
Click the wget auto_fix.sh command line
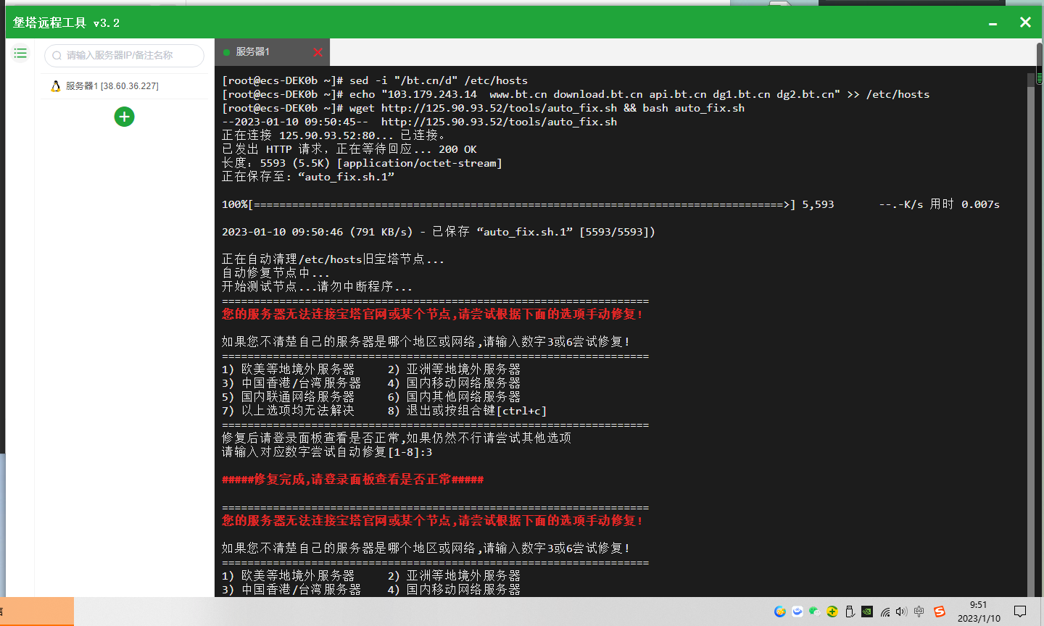(483, 108)
